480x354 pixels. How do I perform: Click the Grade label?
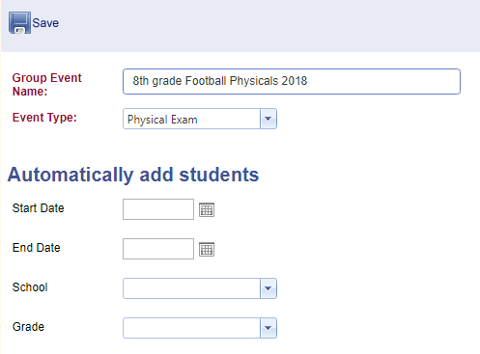pos(28,327)
